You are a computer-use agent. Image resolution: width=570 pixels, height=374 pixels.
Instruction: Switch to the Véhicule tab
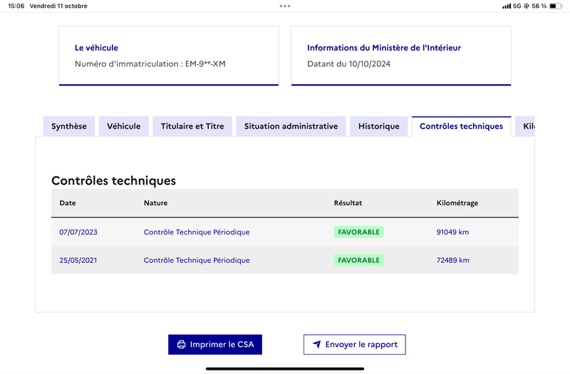(x=123, y=126)
